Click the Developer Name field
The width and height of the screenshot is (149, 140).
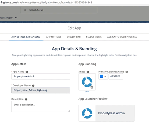pyautogui.click(x=41, y=90)
